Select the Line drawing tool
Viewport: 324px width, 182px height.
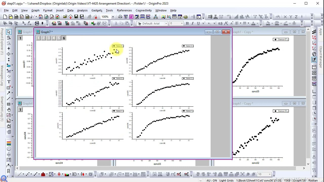pyautogui.click(x=9, y=99)
